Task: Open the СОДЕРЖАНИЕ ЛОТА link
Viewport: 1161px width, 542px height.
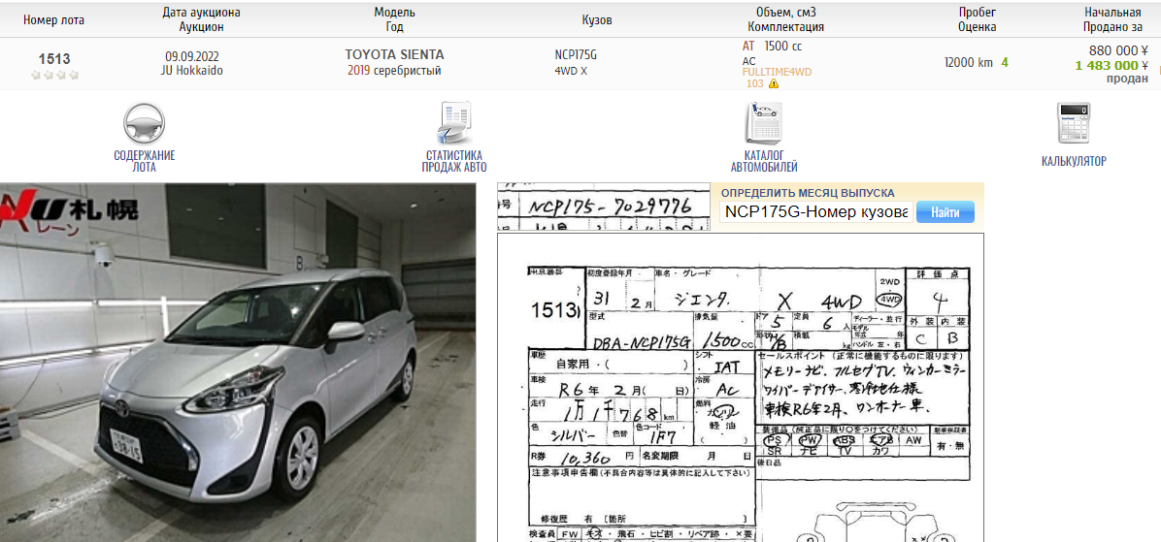Action: coord(145,161)
